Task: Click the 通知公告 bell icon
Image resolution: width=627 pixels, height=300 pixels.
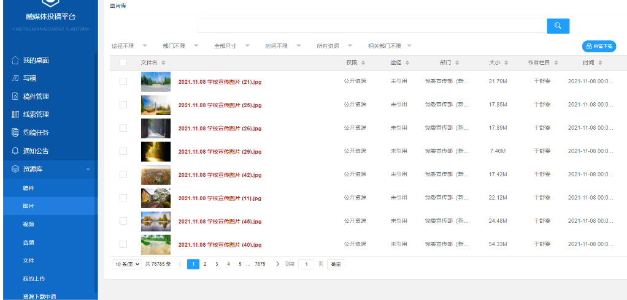Action: tap(15, 151)
